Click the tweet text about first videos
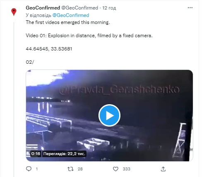This screenshot has width=204, height=177. [68, 22]
